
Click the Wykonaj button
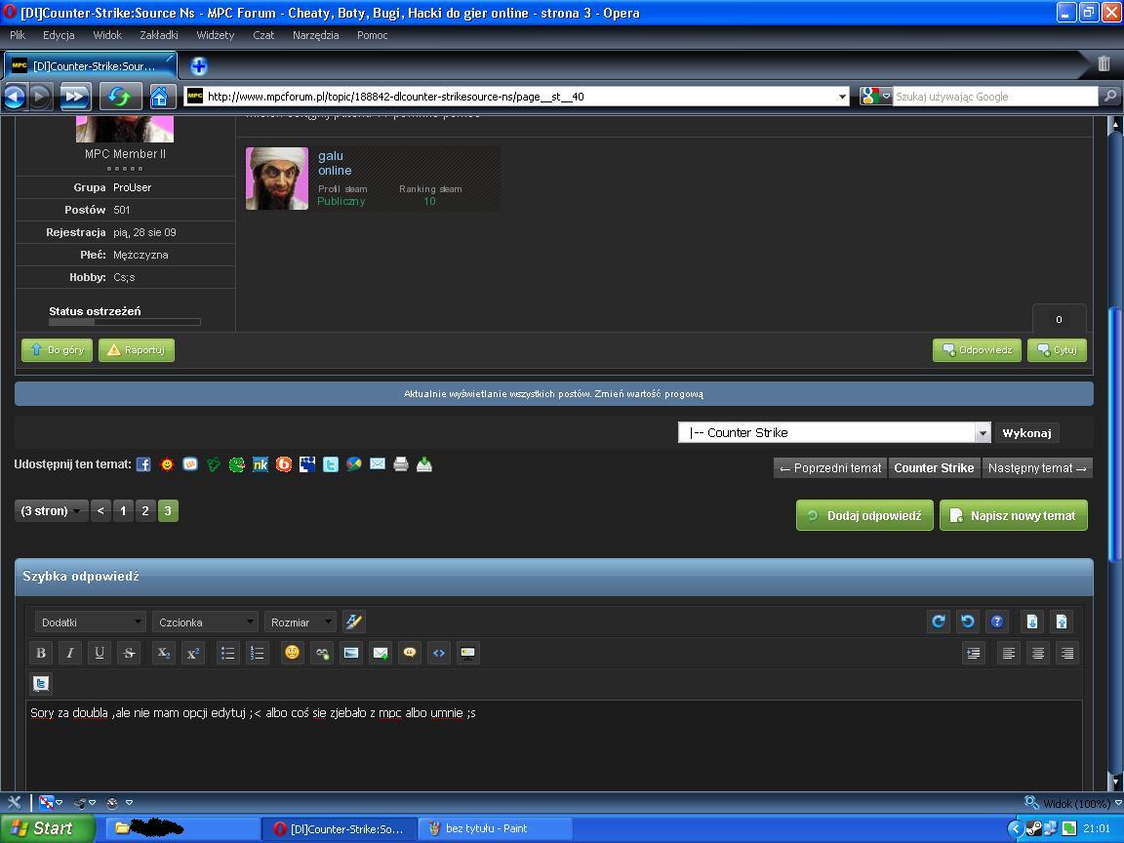[x=1026, y=433]
